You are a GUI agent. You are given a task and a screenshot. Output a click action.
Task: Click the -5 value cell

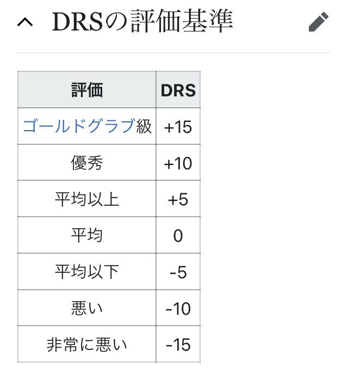[178, 272]
